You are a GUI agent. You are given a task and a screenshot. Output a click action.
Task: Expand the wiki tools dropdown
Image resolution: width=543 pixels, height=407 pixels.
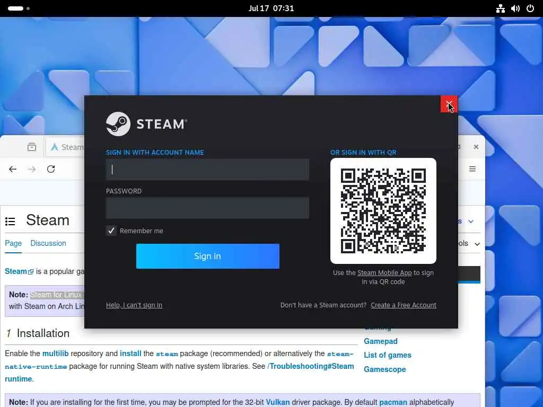(x=470, y=244)
